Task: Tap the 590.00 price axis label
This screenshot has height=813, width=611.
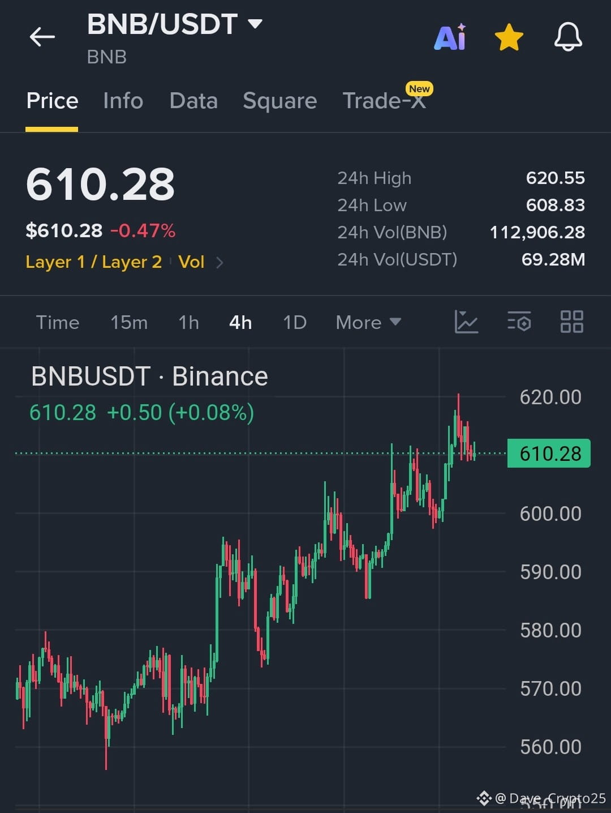Action: [550, 572]
